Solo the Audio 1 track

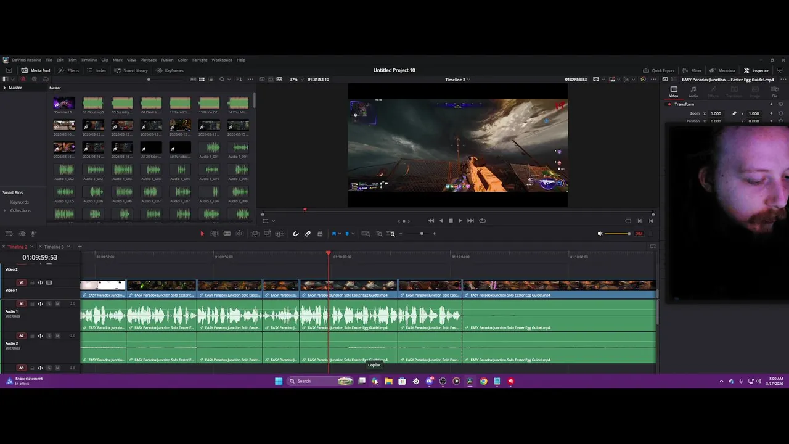tap(49, 303)
